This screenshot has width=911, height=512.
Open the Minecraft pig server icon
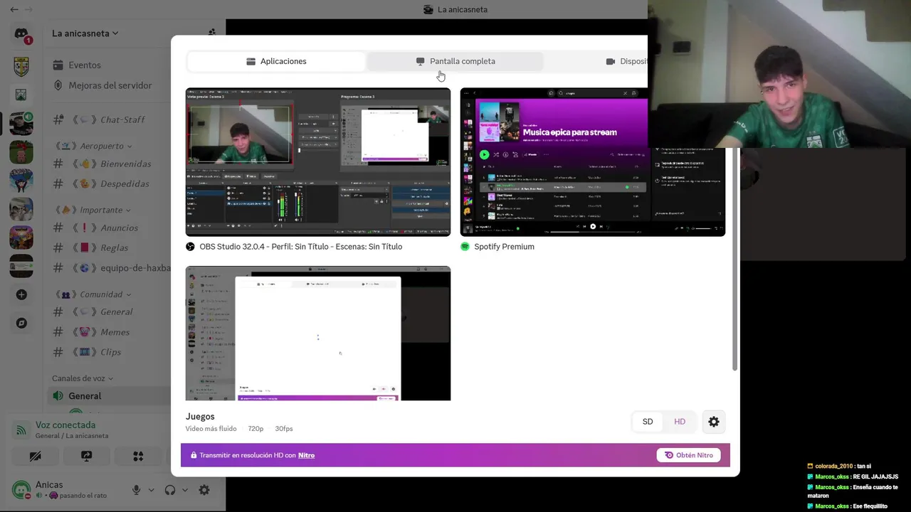(x=21, y=152)
